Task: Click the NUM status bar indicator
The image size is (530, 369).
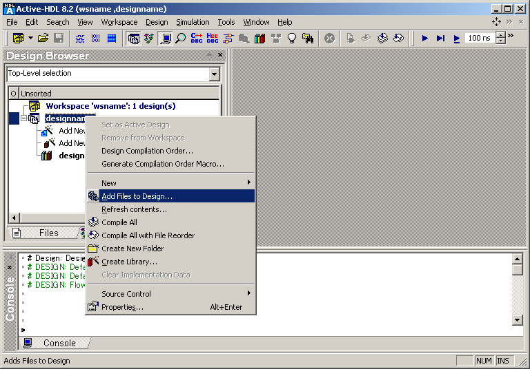Action: [x=484, y=361]
